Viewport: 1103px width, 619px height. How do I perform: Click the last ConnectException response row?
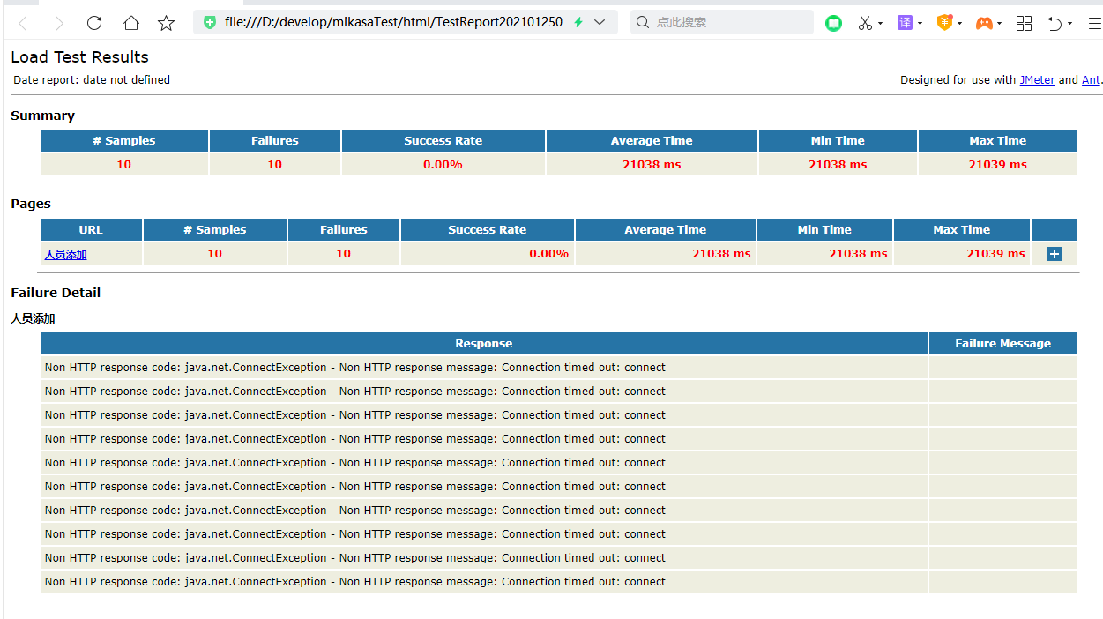tap(484, 581)
